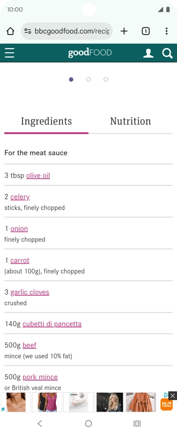Tap the user account profile icon
The width and height of the screenshot is (177, 434).
148,53
